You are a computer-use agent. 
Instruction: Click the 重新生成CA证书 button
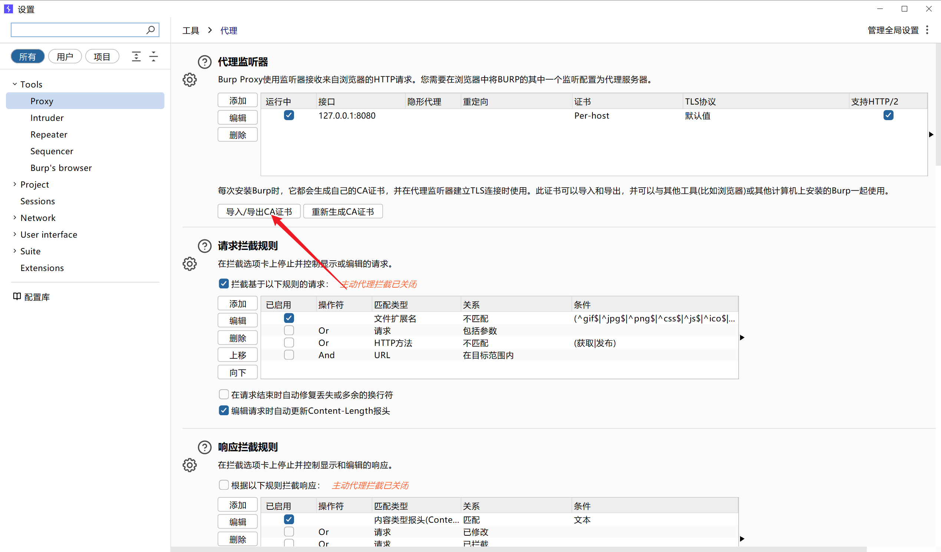(x=343, y=212)
